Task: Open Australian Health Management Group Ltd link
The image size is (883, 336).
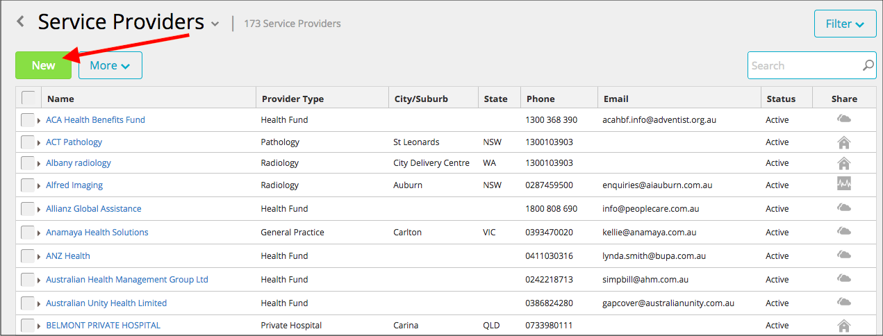Action: tap(127, 280)
